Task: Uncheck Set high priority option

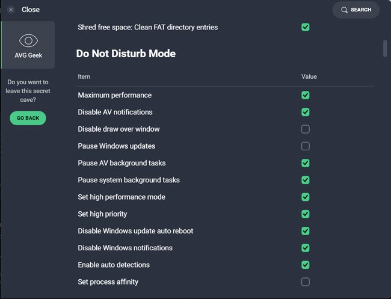Action: click(306, 214)
